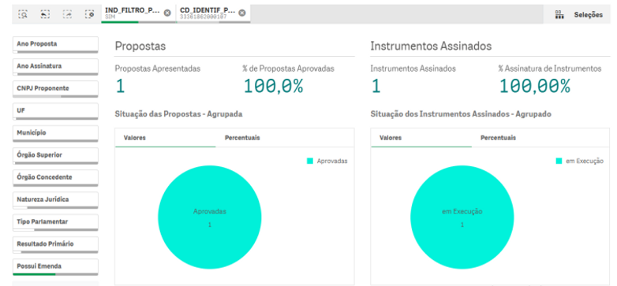Click the Propostas section heading
This screenshot has width=617, height=286.
click(x=140, y=46)
